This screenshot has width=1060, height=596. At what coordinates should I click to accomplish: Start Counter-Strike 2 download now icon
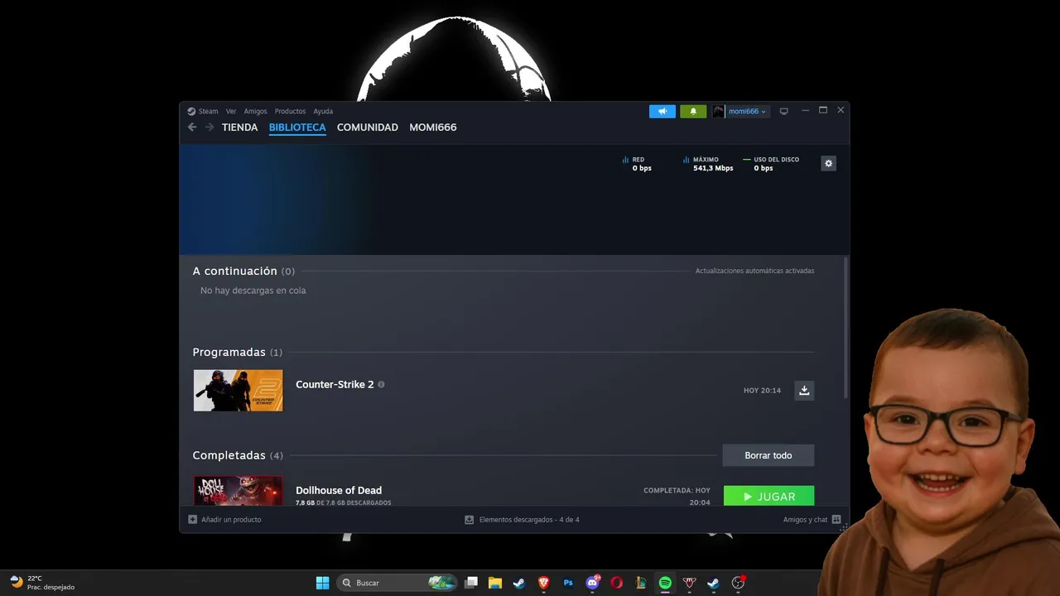pyautogui.click(x=803, y=390)
